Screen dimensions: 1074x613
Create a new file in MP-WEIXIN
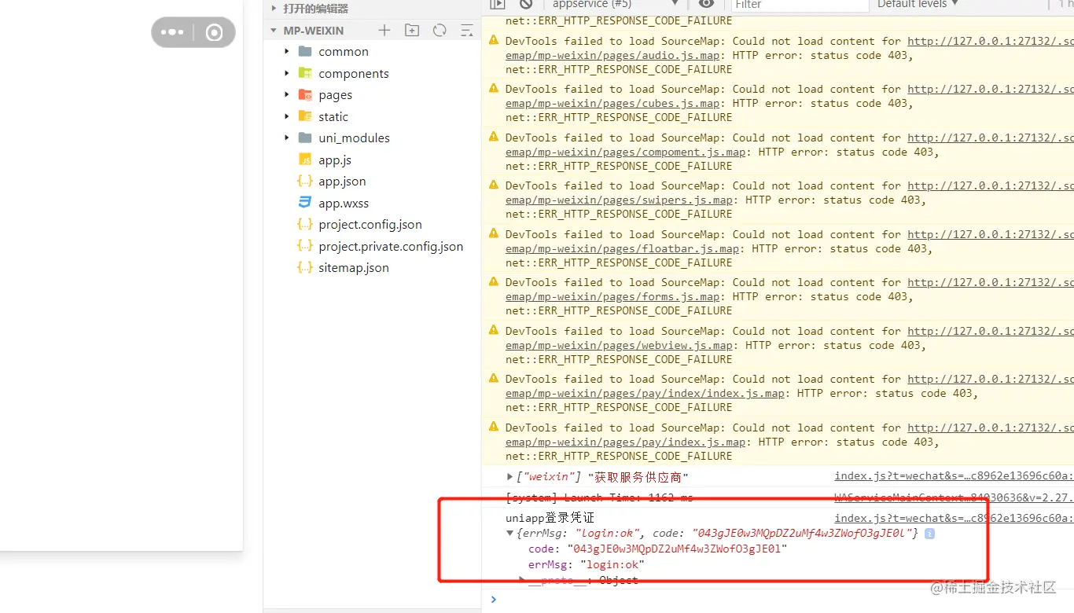[384, 31]
